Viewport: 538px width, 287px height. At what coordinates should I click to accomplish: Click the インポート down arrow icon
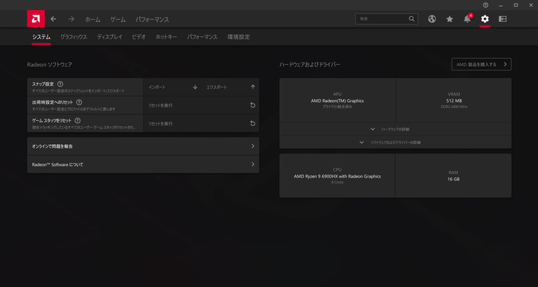(195, 87)
